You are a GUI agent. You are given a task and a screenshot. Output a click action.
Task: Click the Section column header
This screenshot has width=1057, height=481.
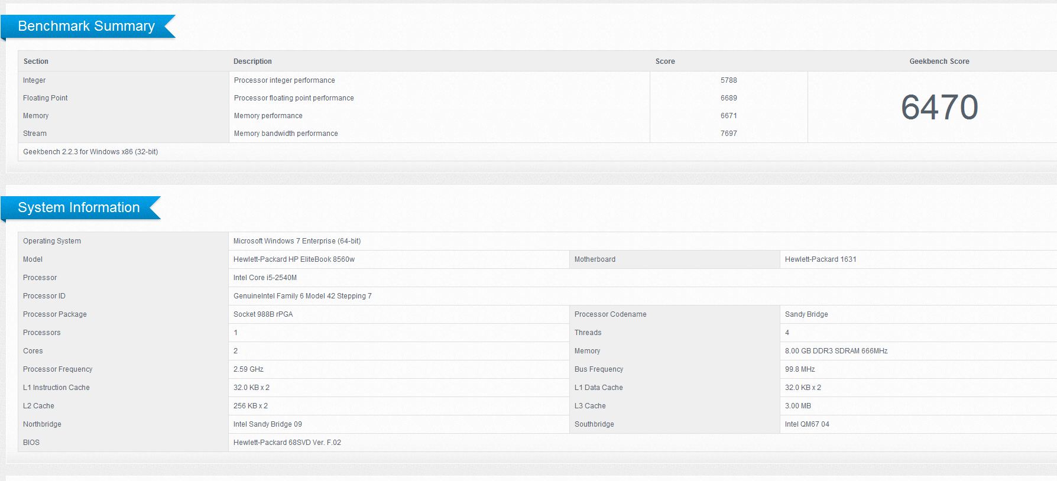coord(36,61)
